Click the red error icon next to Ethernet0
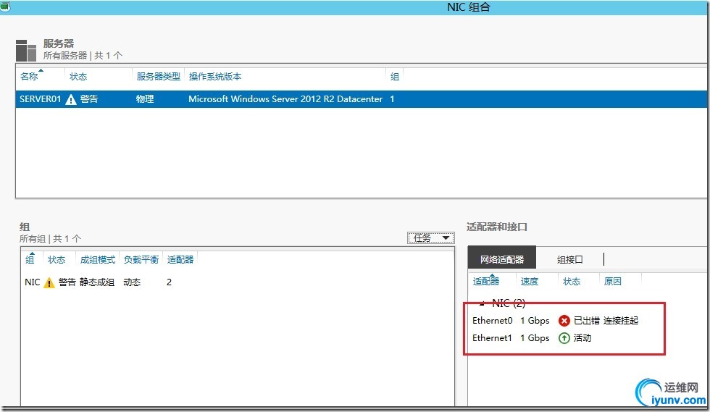 coord(564,321)
